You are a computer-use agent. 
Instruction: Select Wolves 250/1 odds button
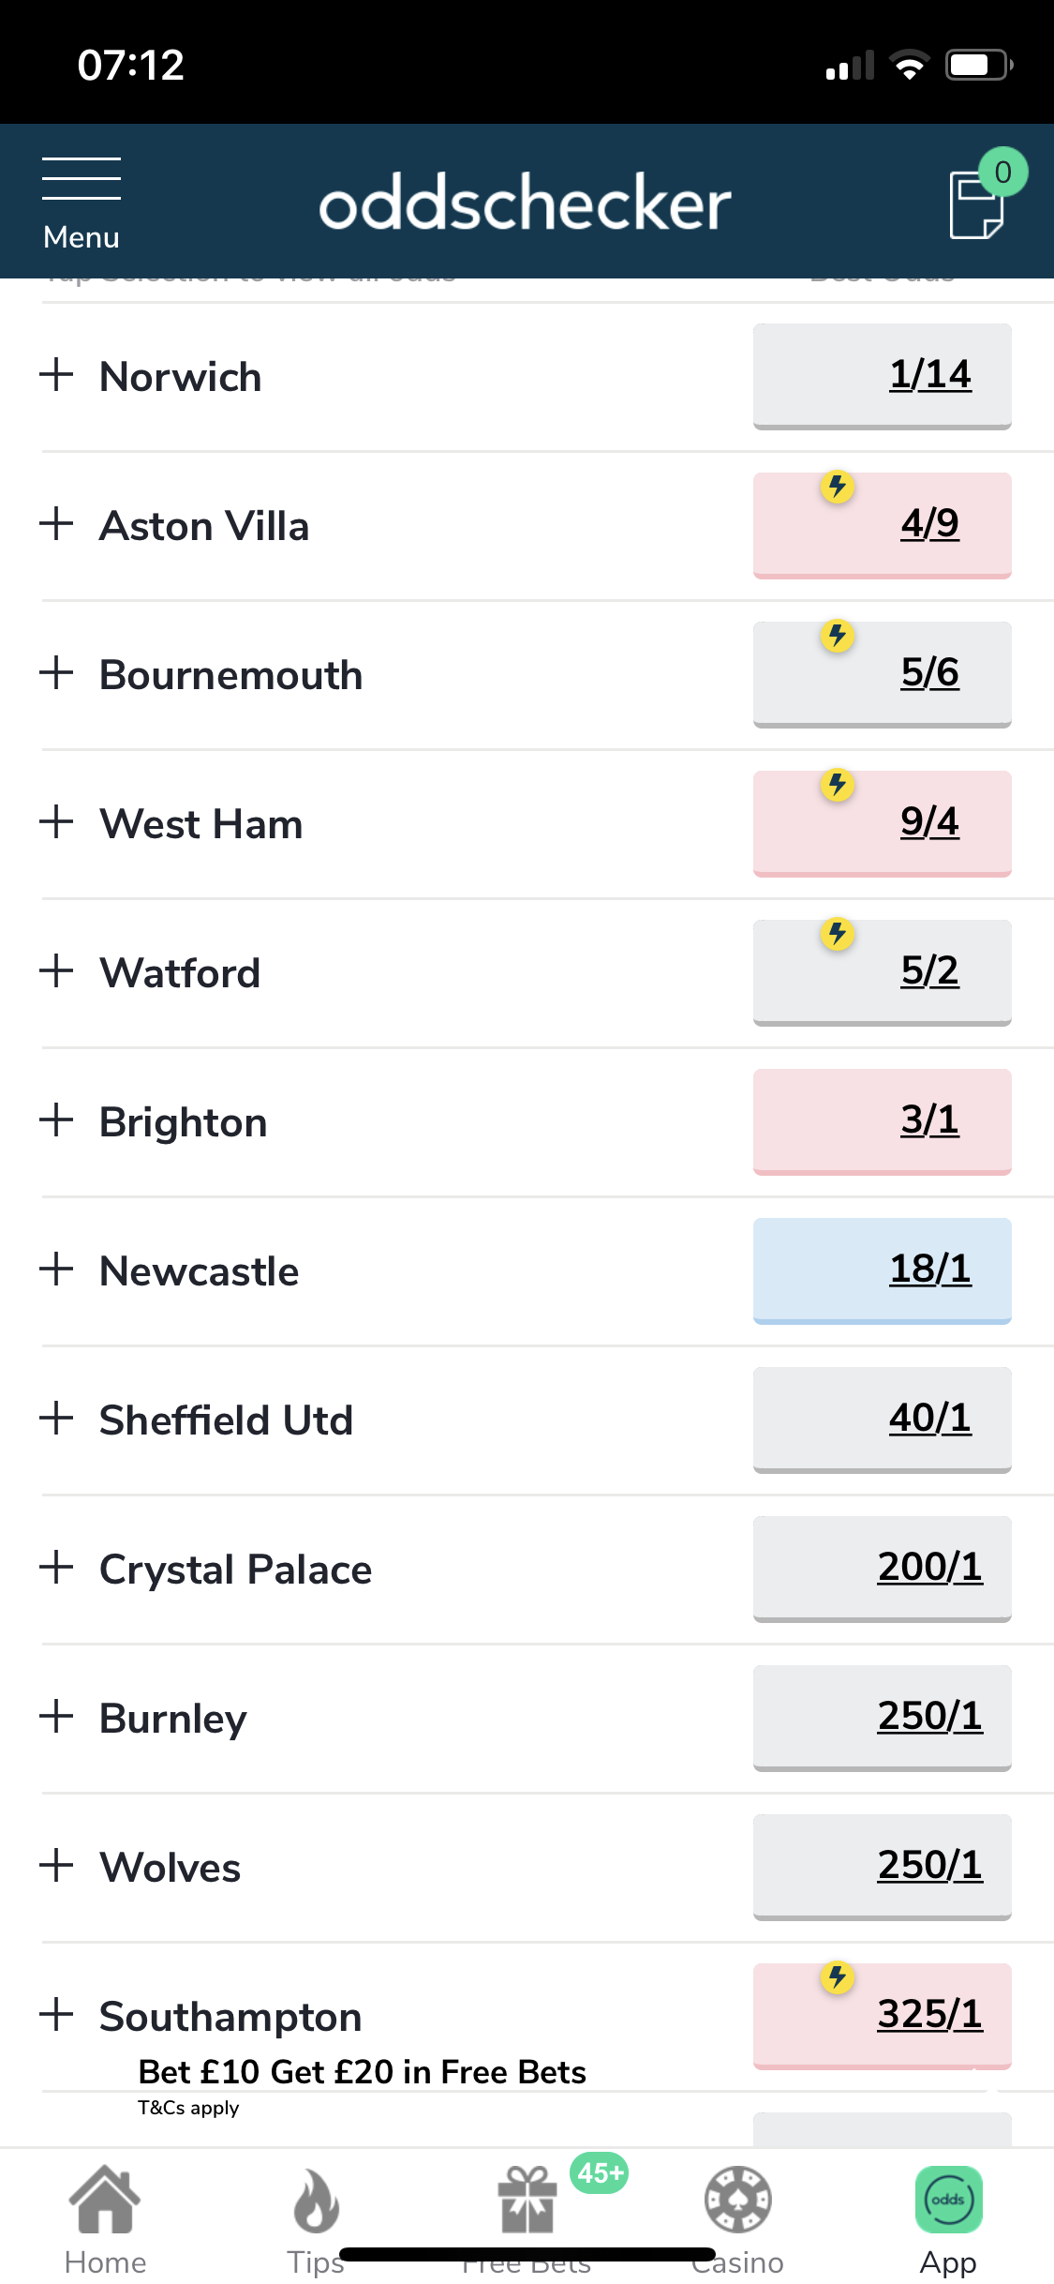[x=883, y=1867]
